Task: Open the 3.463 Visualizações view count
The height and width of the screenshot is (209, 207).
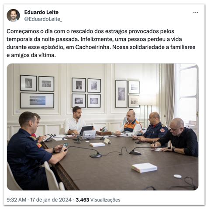Action: tap(98, 200)
